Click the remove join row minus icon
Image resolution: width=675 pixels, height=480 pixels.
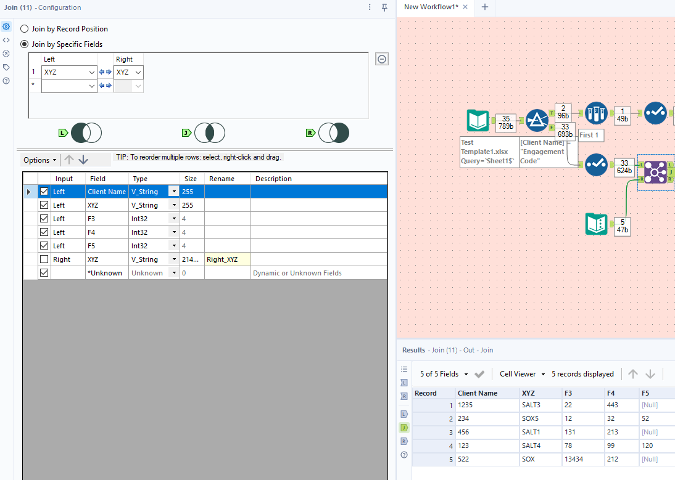382,59
